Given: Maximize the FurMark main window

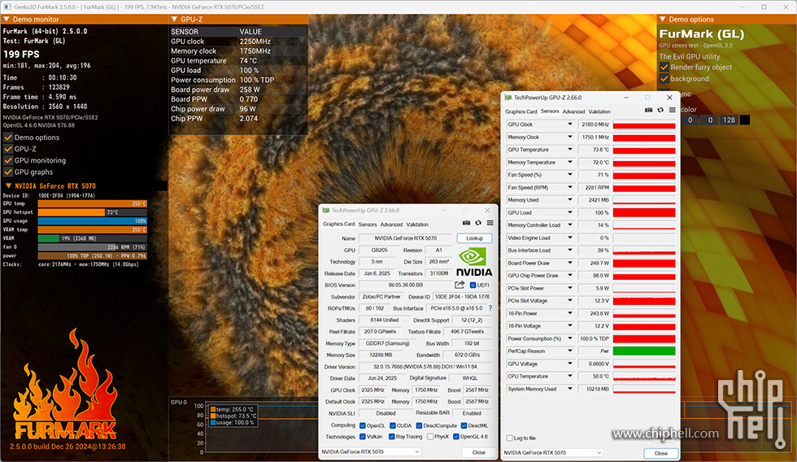Looking at the screenshot, I should click(x=764, y=7).
